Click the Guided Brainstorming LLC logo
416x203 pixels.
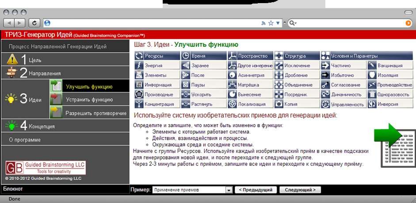(46, 168)
